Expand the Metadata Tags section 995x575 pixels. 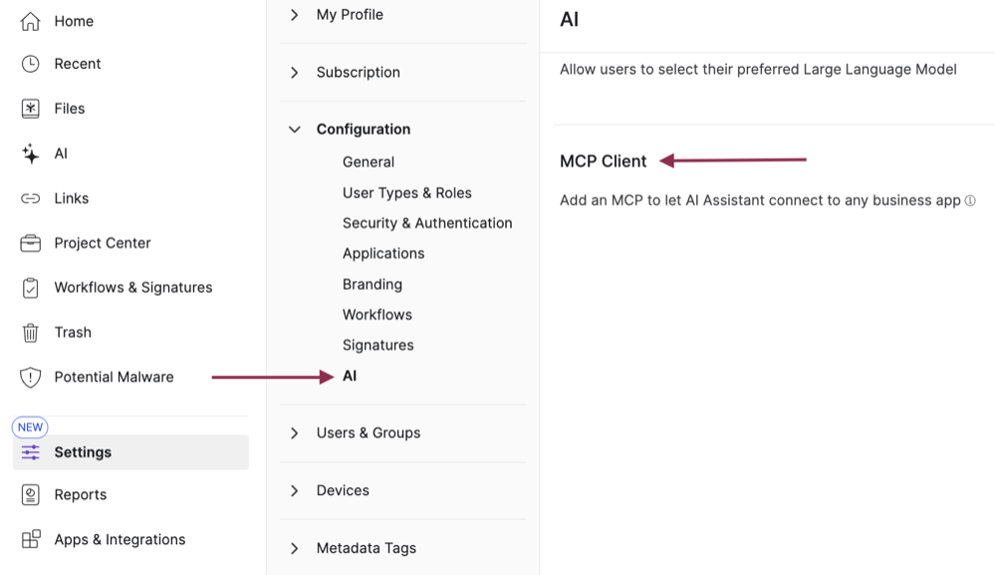click(x=294, y=547)
